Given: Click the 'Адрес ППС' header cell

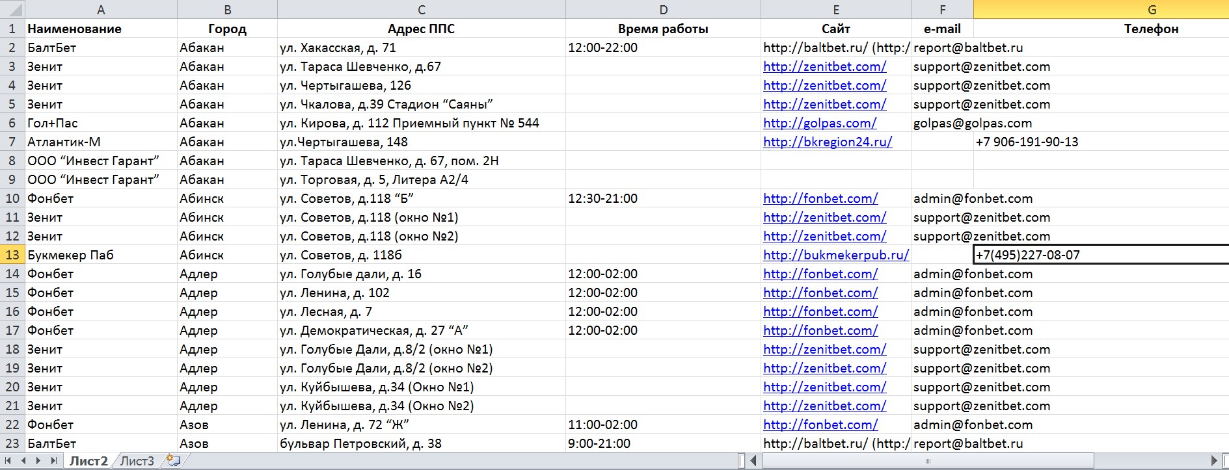Looking at the screenshot, I should tap(422, 29).
